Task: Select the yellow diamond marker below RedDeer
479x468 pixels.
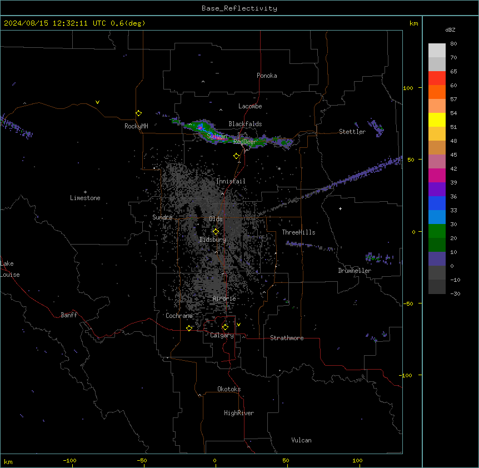Action: point(236,156)
